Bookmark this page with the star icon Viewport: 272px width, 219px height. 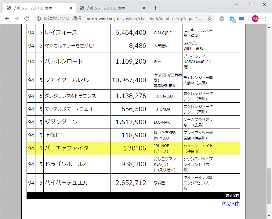point(209,19)
